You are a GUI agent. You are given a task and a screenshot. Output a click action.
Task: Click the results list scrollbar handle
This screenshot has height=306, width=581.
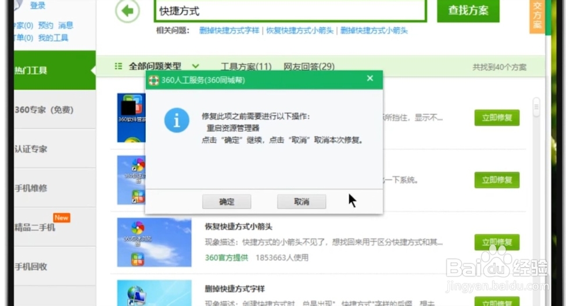tap(536, 107)
